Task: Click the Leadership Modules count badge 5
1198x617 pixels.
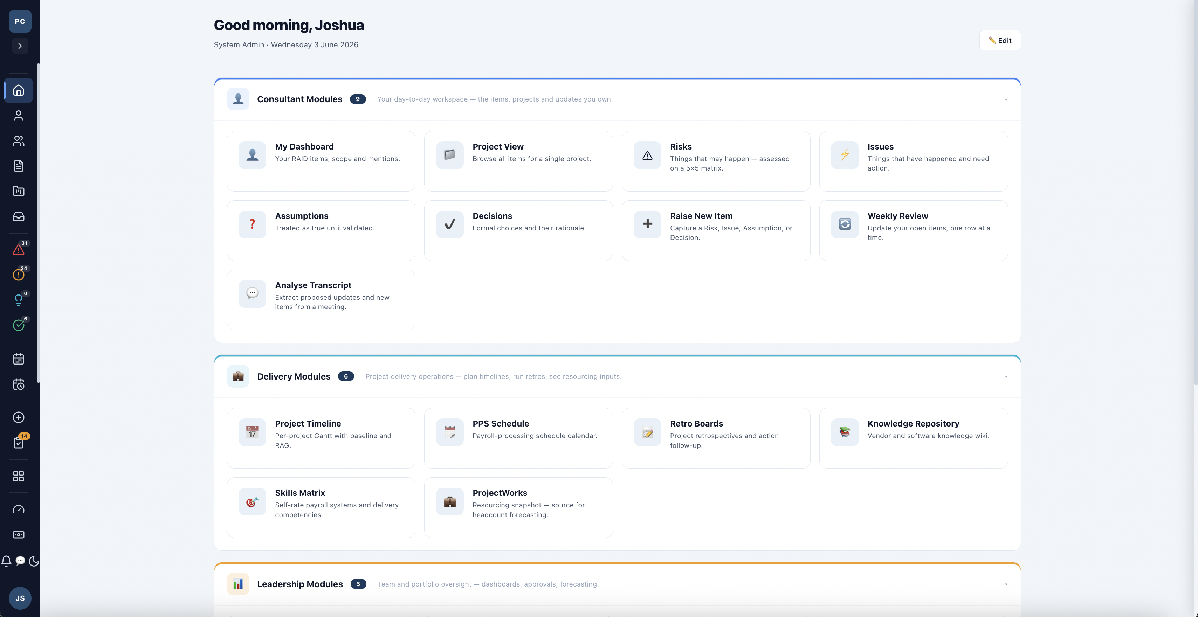Action: coord(358,584)
